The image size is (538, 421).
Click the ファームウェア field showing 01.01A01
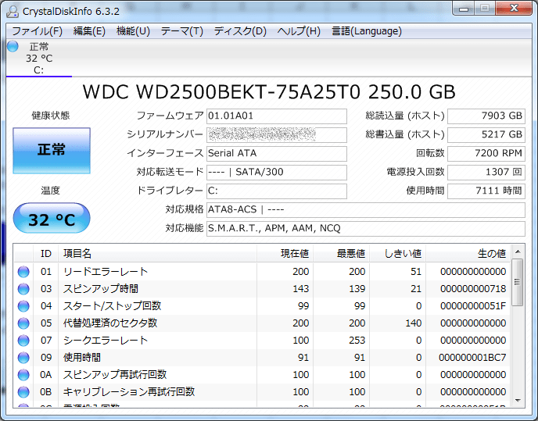pyautogui.click(x=276, y=116)
